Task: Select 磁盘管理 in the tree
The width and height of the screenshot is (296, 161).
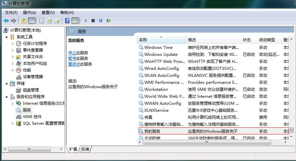Action: click(31, 90)
